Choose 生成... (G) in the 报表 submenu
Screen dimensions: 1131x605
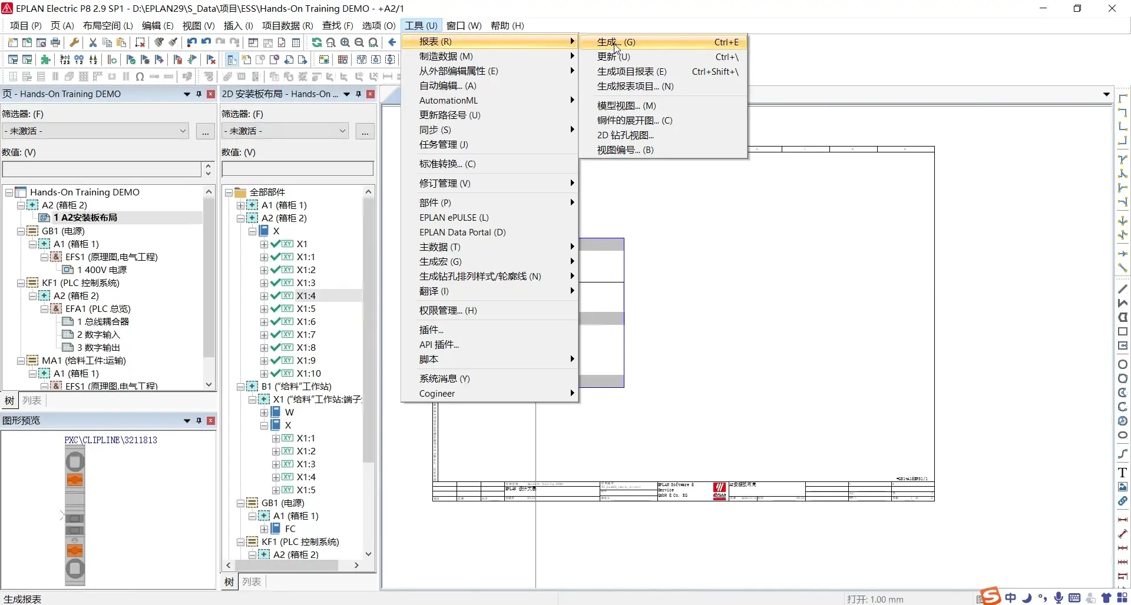click(x=663, y=42)
